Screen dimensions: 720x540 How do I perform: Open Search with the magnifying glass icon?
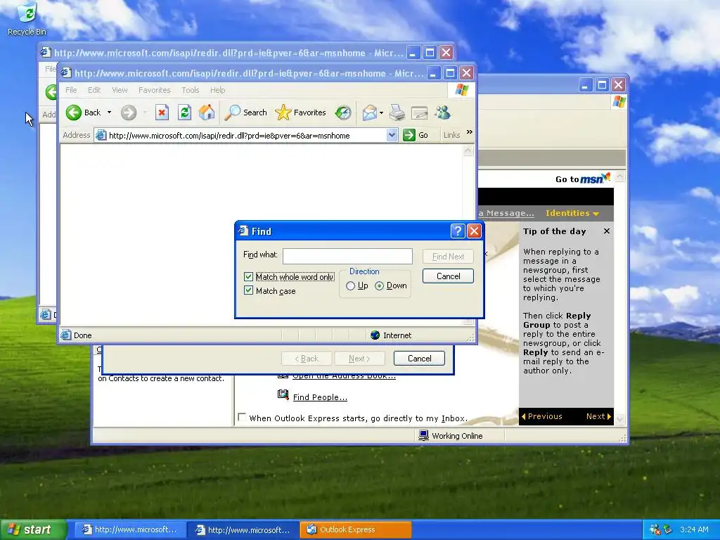[232, 112]
